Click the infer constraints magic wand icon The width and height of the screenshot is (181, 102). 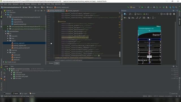(x=140, y=18)
